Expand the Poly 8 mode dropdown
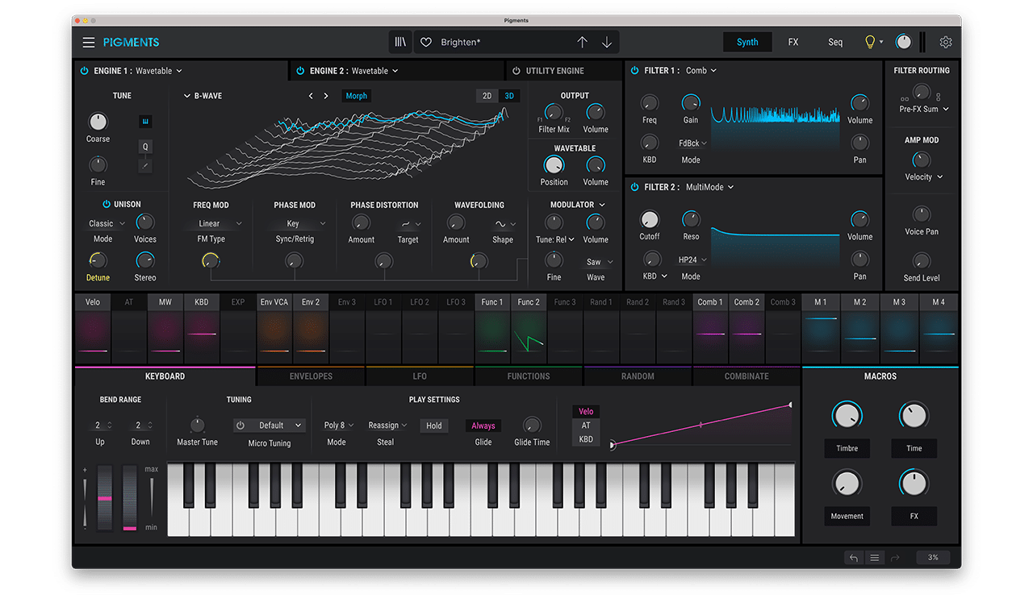The image size is (1033, 598). click(x=339, y=426)
